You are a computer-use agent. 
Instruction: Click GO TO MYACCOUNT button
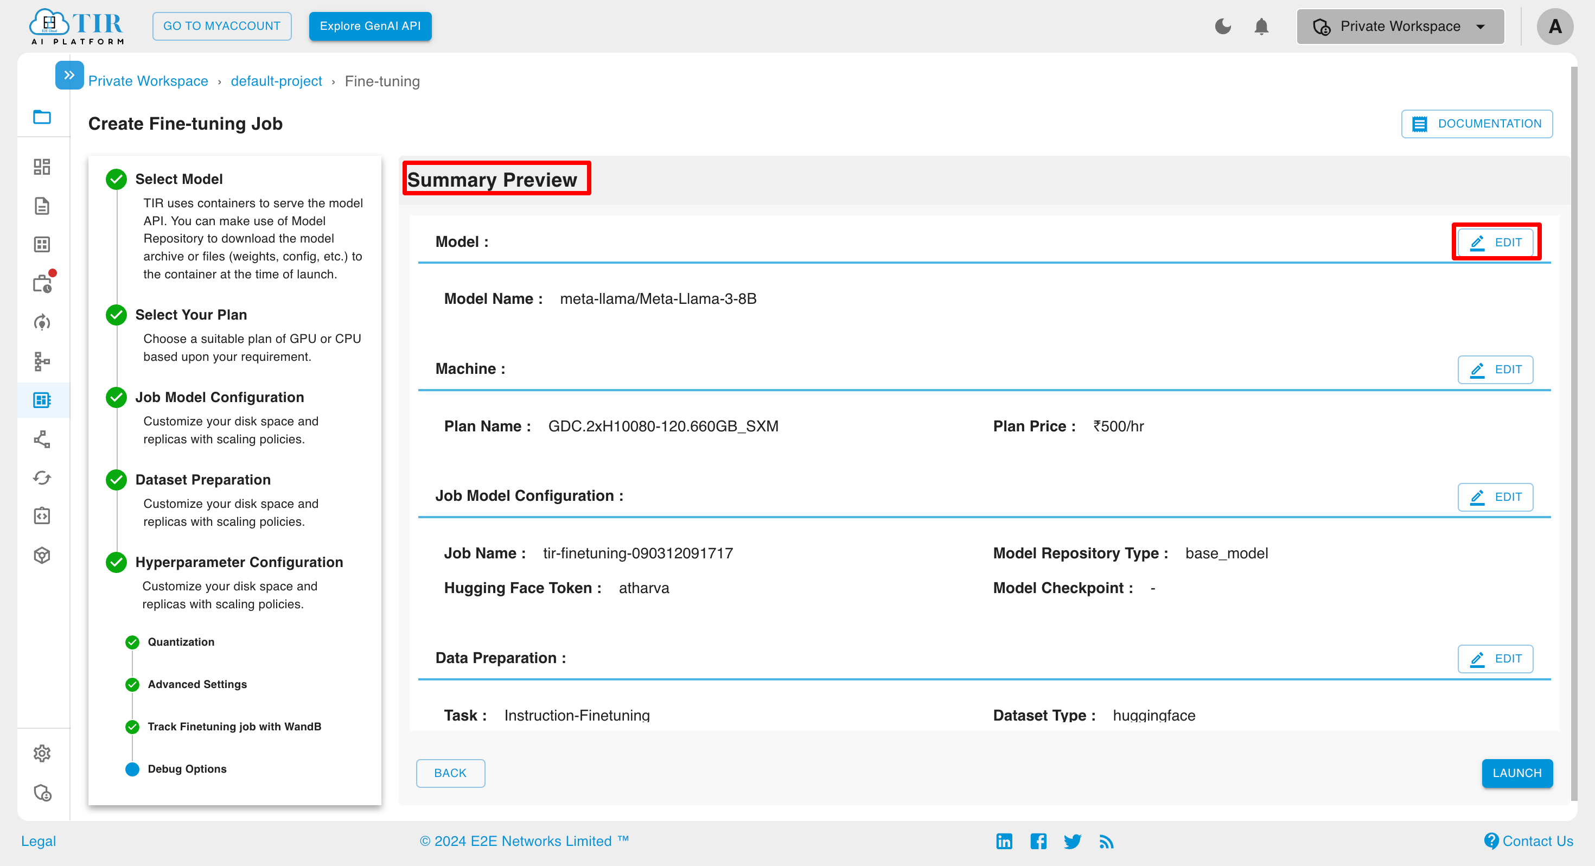pyautogui.click(x=222, y=26)
